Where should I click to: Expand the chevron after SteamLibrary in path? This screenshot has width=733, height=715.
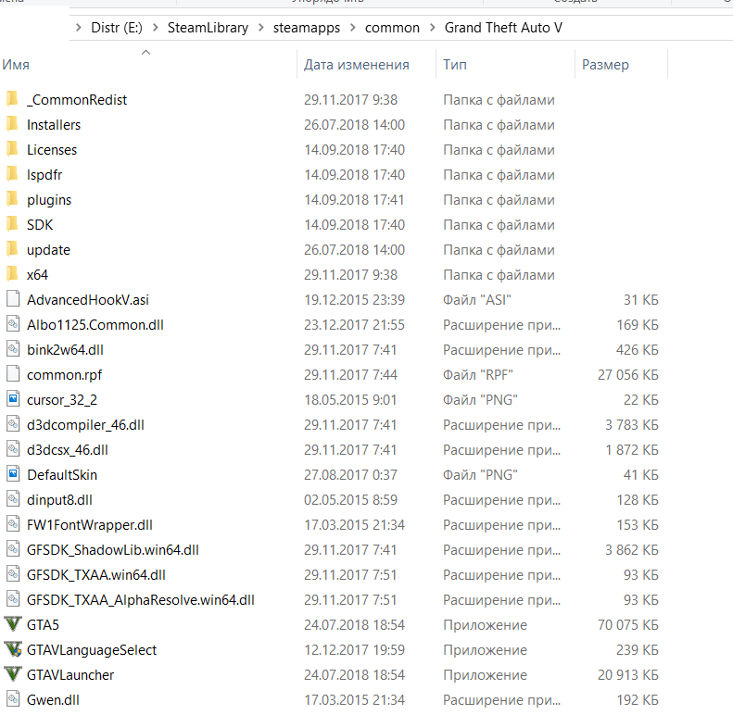260,28
